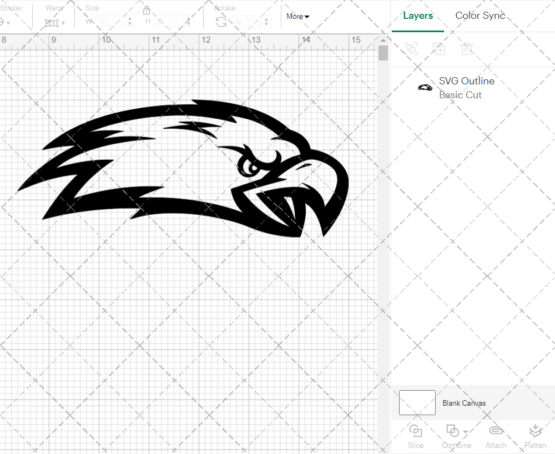
Task: Click the Blank Canvas color swatch
Action: point(417,403)
